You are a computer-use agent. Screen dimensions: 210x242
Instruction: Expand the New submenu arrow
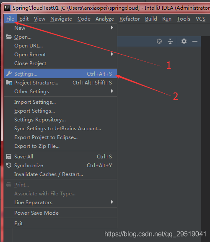coord(112,28)
